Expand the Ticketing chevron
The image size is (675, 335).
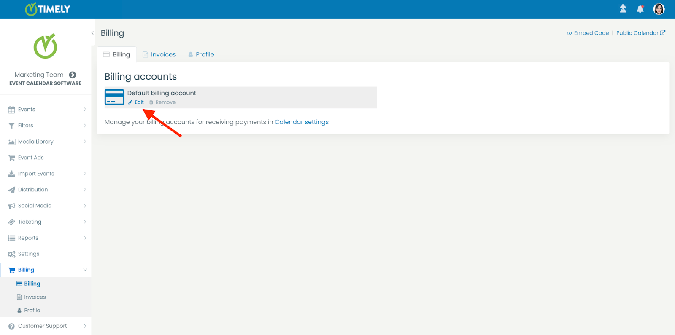[x=85, y=222]
